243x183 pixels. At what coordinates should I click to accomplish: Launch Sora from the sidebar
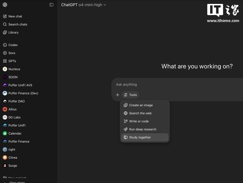11,53
